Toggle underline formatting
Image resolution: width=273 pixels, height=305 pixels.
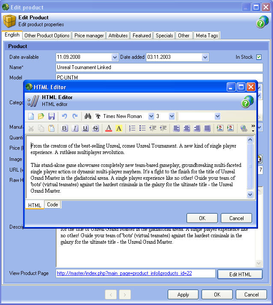click(85, 128)
